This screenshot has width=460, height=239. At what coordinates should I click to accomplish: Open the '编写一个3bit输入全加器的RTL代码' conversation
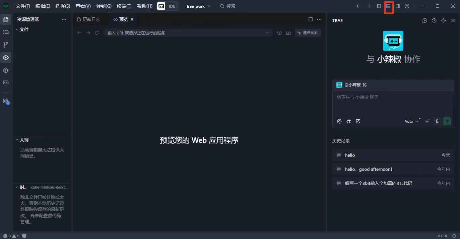(x=393, y=183)
